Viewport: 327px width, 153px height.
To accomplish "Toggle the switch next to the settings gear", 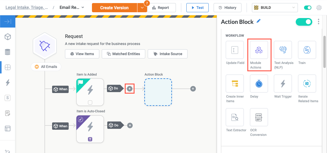I will (307, 8).
